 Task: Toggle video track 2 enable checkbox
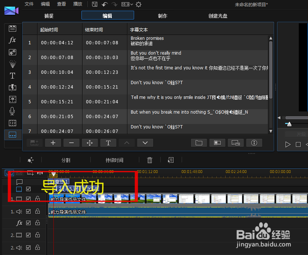point(28,235)
